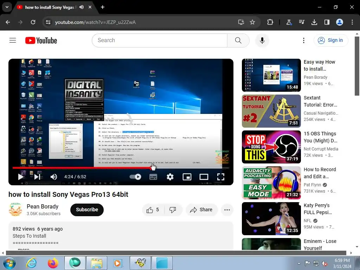Launch Internet Explorer from taskbar
The height and width of the screenshot is (270, 360).
click(x=31, y=263)
